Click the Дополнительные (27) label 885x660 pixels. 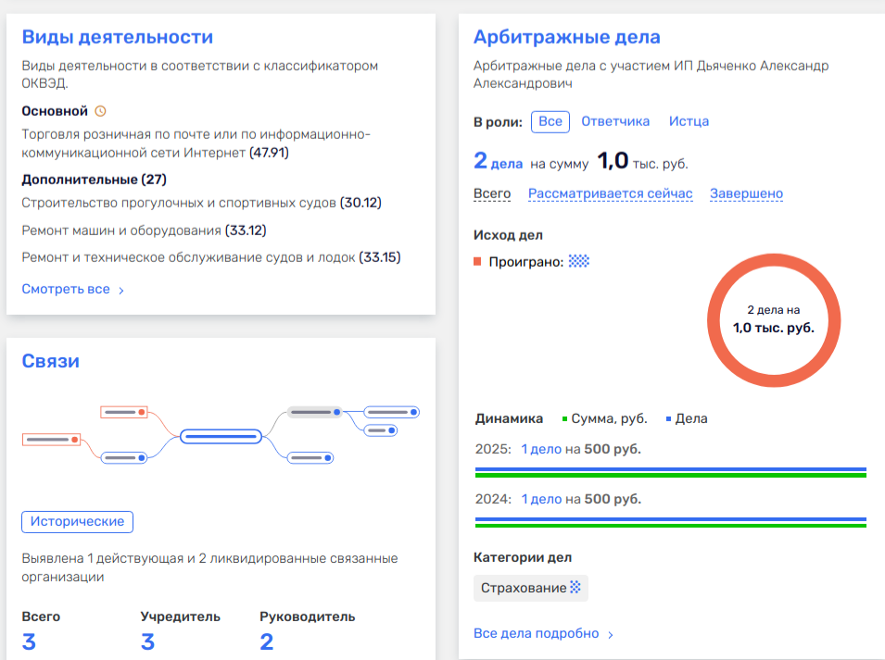[x=95, y=180]
